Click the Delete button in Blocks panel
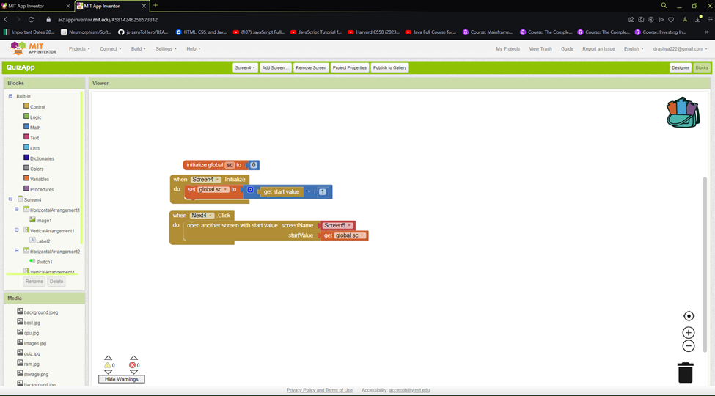Image resolution: width=715 pixels, height=396 pixels. [56, 282]
